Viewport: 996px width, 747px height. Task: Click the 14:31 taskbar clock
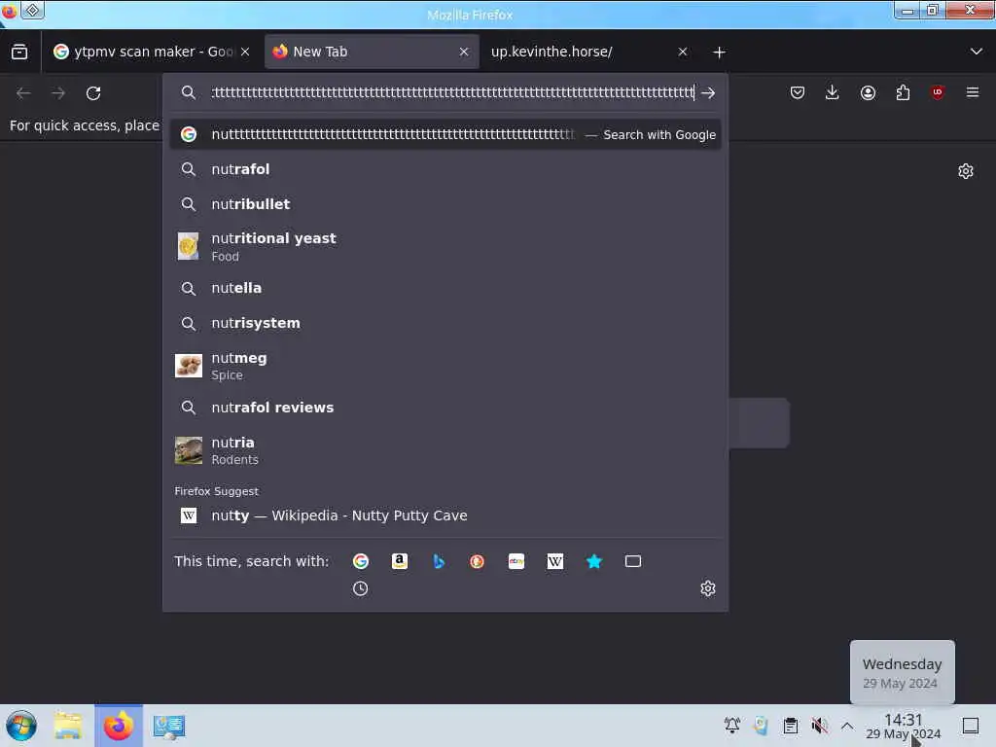tap(904, 726)
